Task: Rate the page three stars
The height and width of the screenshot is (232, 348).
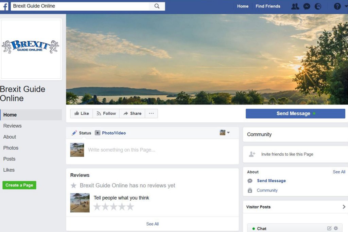Action: pyautogui.click(x=114, y=207)
